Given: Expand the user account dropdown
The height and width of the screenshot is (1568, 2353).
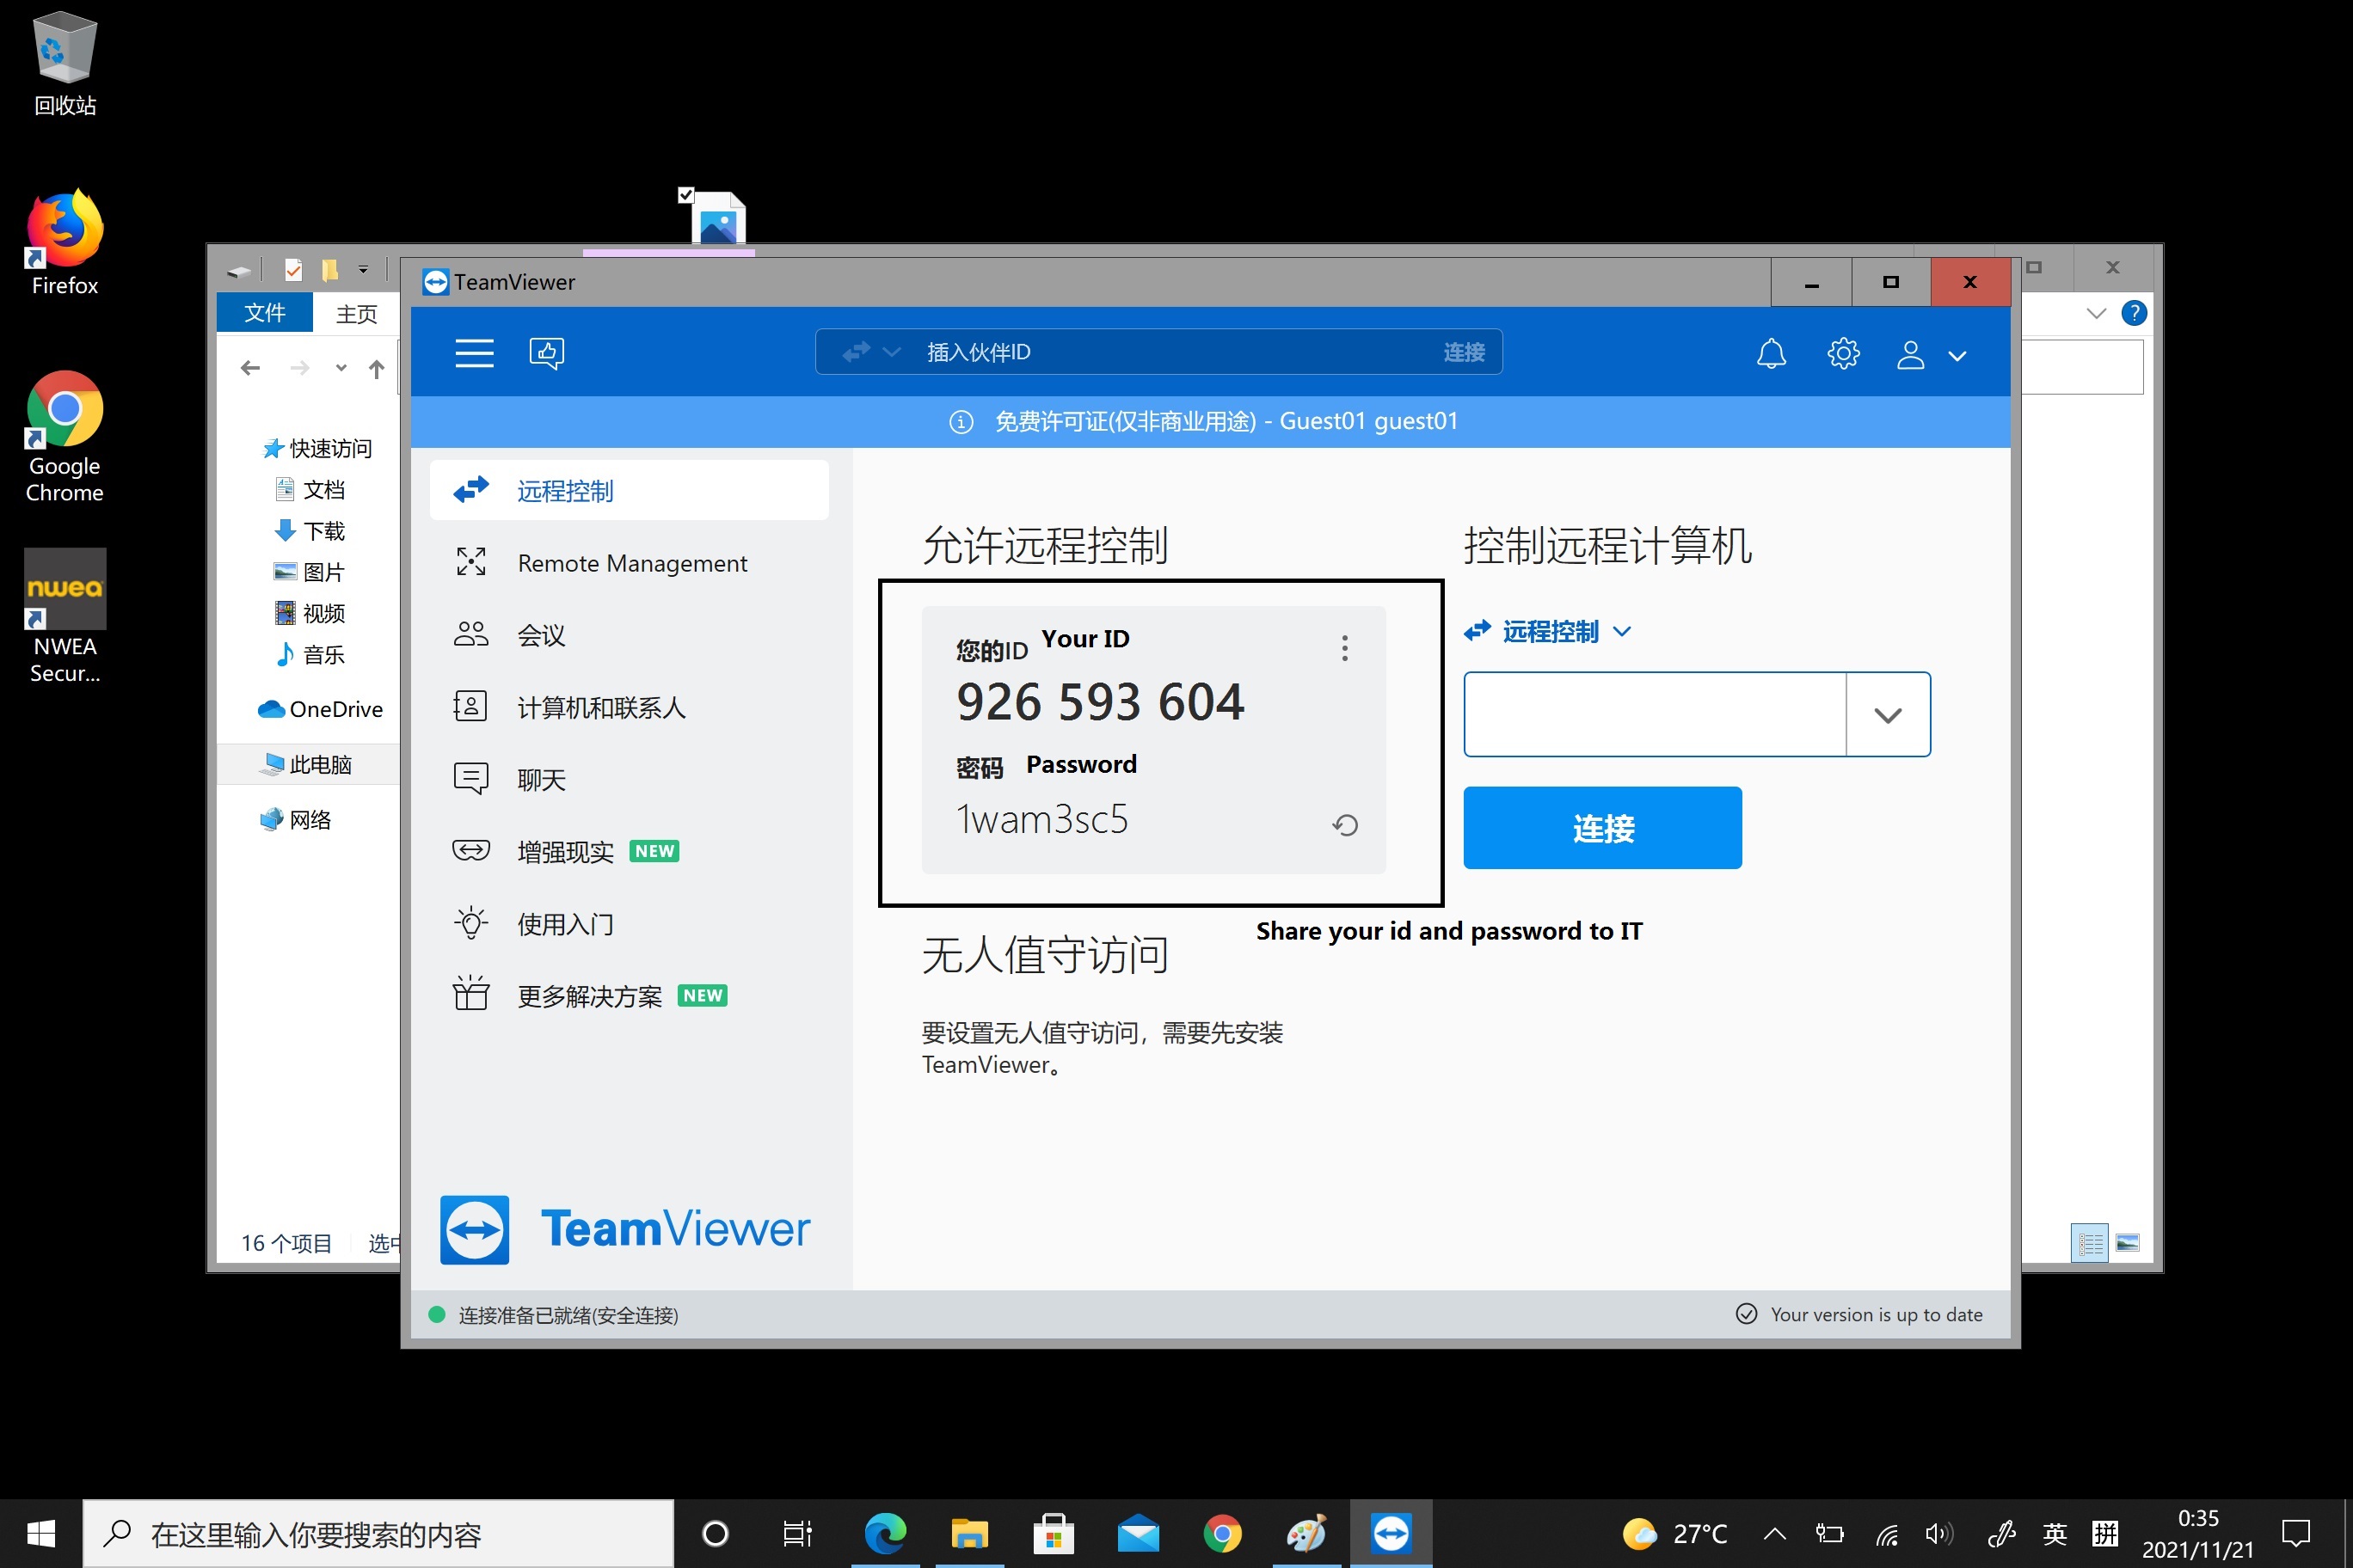Looking at the screenshot, I should point(1957,356).
